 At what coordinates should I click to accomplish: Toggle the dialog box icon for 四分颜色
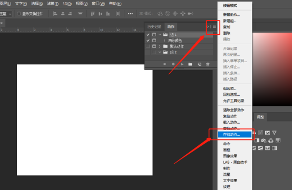[x=154, y=41]
